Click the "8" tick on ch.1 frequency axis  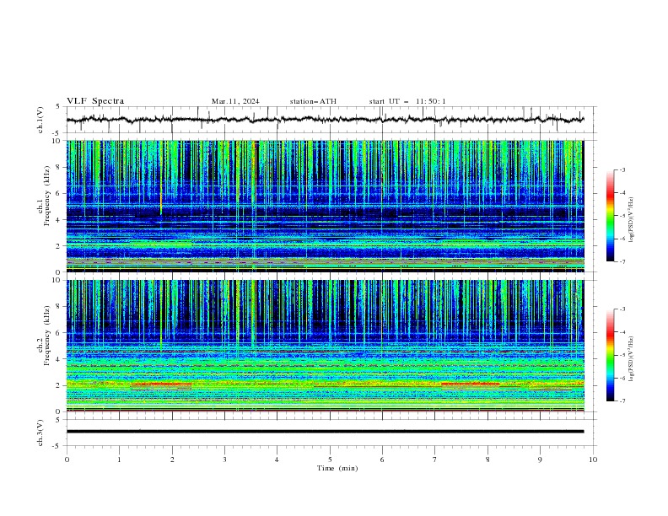(60, 167)
